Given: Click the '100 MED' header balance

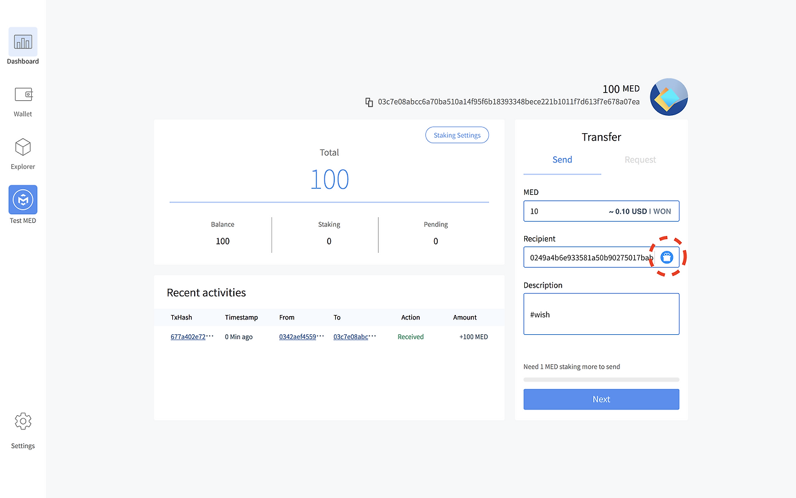Looking at the screenshot, I should (x=621, y=89).
